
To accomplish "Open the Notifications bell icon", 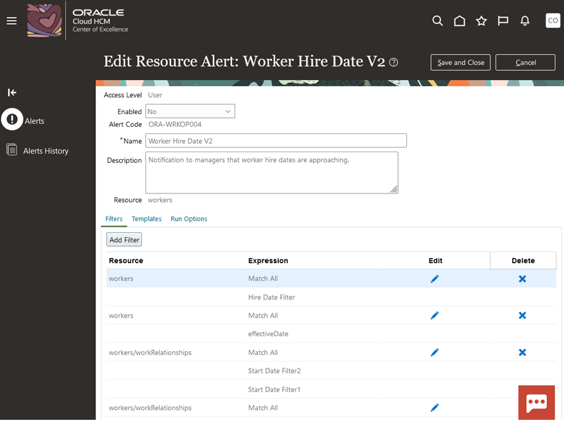I will pos(525,21).
